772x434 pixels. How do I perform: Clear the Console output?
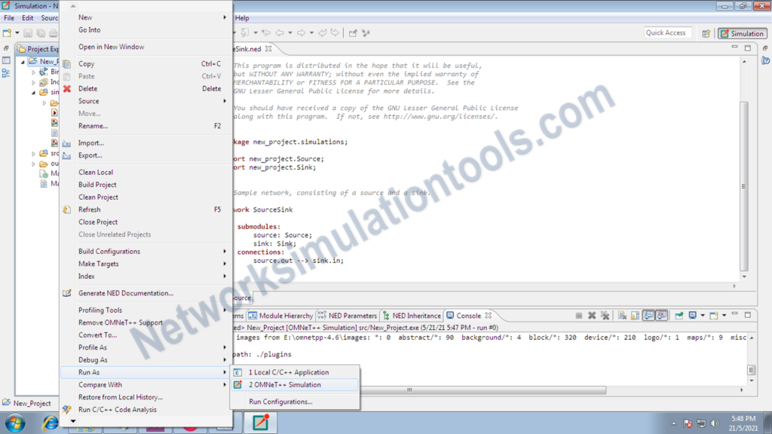[x=623, y=315]
